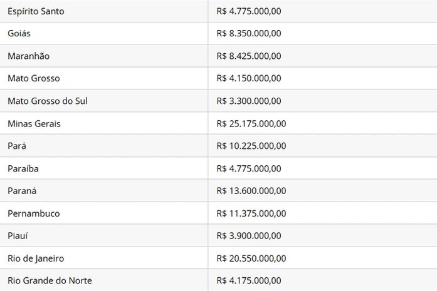Select the R$ 8.425.000,00 amount

coord(249,56)
